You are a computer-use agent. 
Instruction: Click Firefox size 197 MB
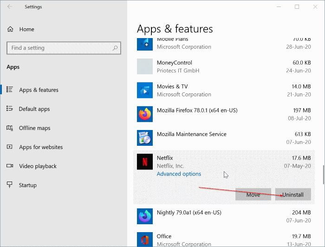coord(302,110)
